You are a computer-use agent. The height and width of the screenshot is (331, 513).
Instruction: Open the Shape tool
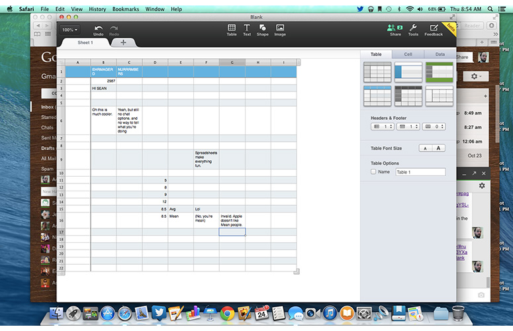click(262, 28)
